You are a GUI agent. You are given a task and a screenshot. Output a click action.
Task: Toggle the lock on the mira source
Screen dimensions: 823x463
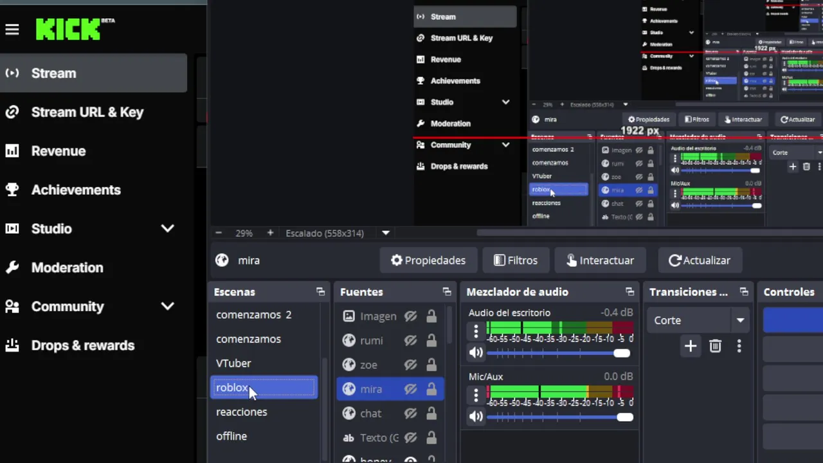point(431,389)
